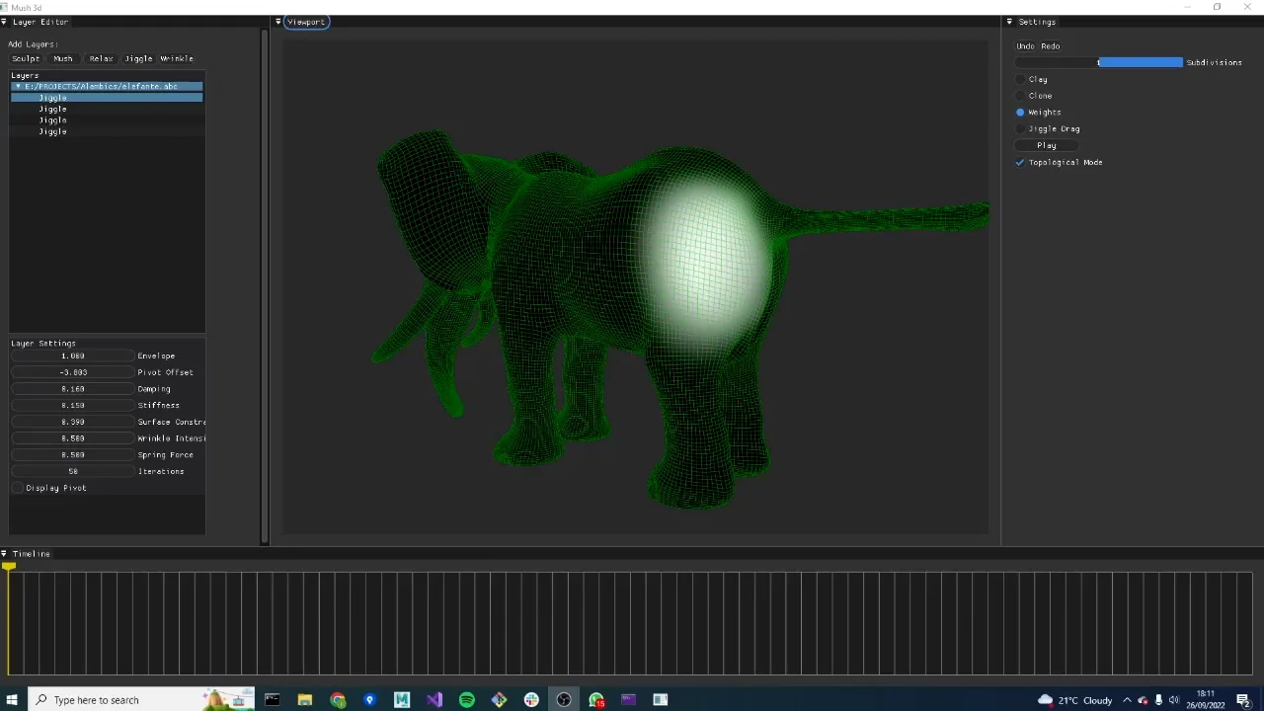Select the Timeline tab
This screenshot has height=711, width=1264.
(x=31, y=554)
